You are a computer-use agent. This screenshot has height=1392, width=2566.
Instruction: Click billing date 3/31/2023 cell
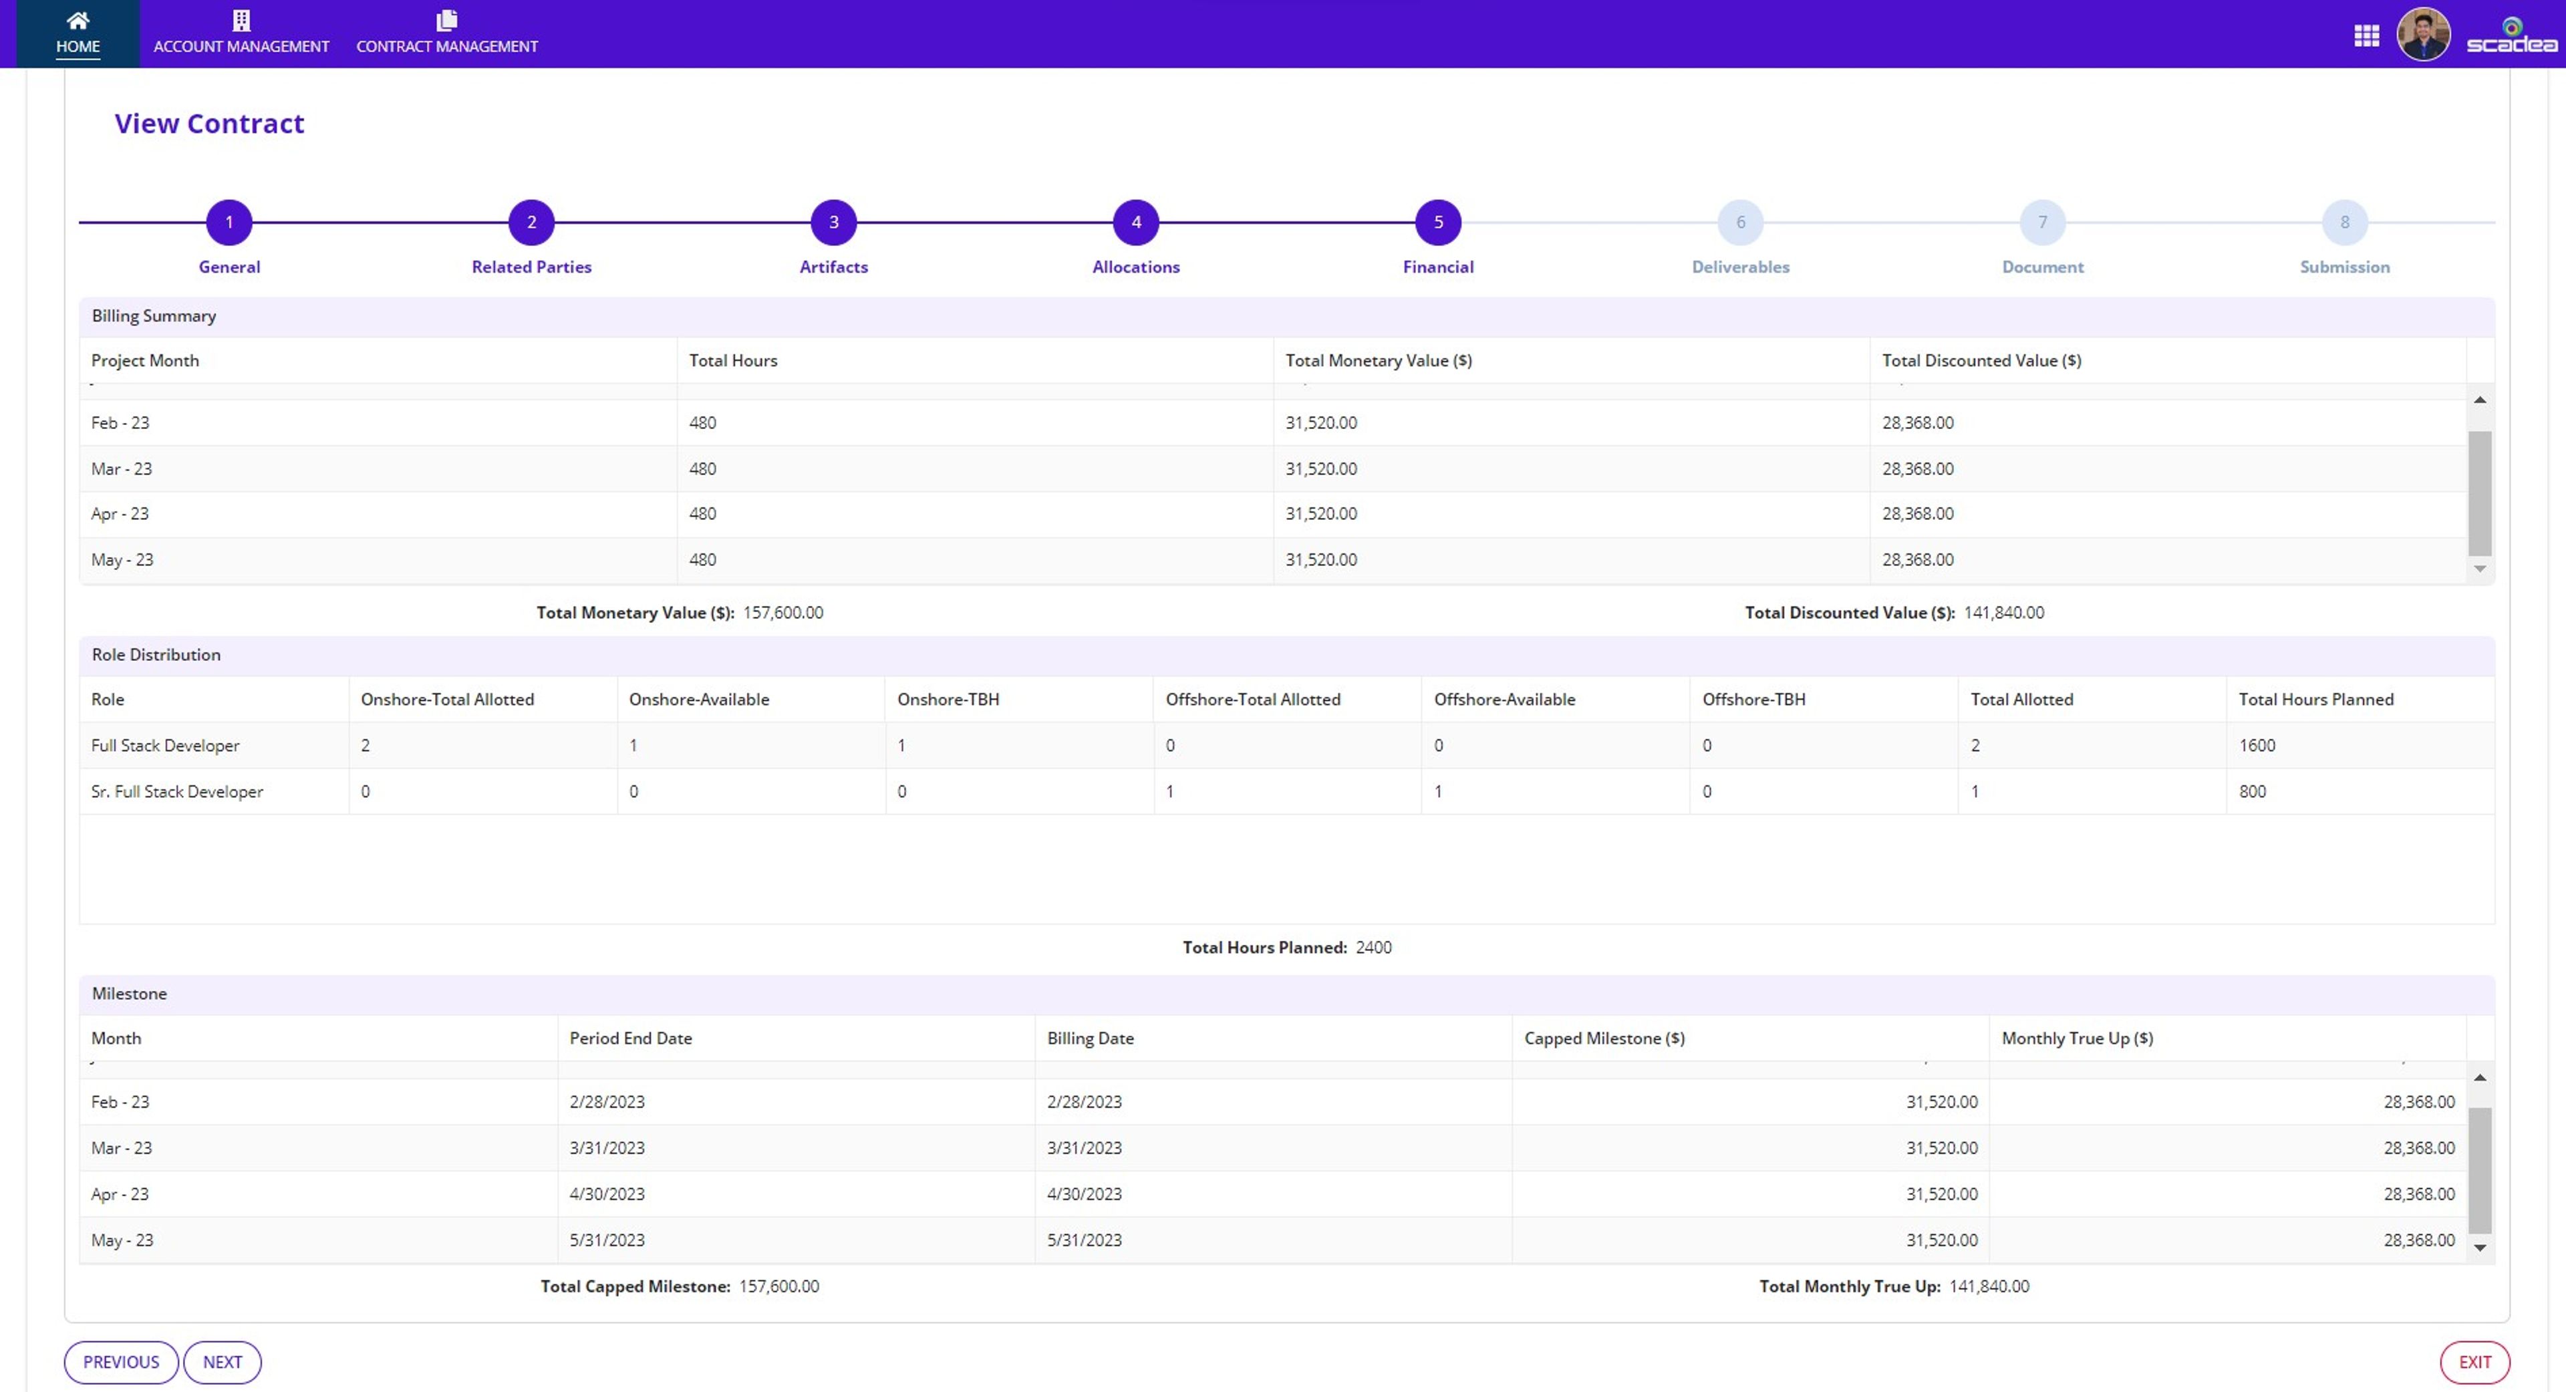pos(1274,1148)
